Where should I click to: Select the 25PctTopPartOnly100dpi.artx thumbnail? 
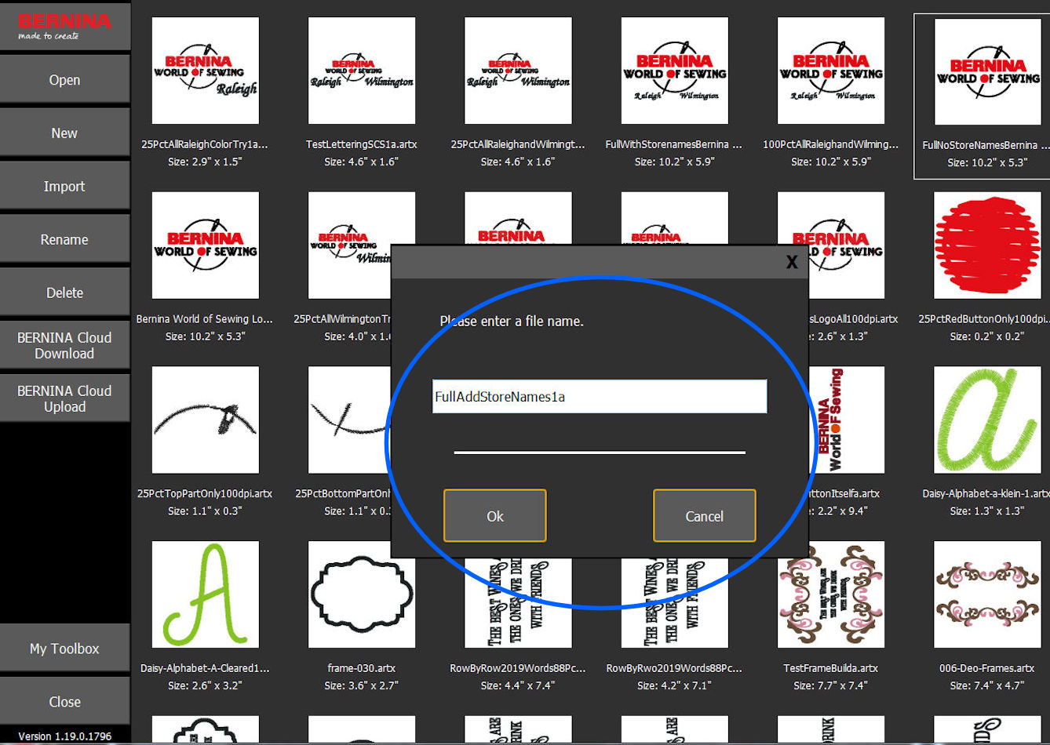coord(206,420)
